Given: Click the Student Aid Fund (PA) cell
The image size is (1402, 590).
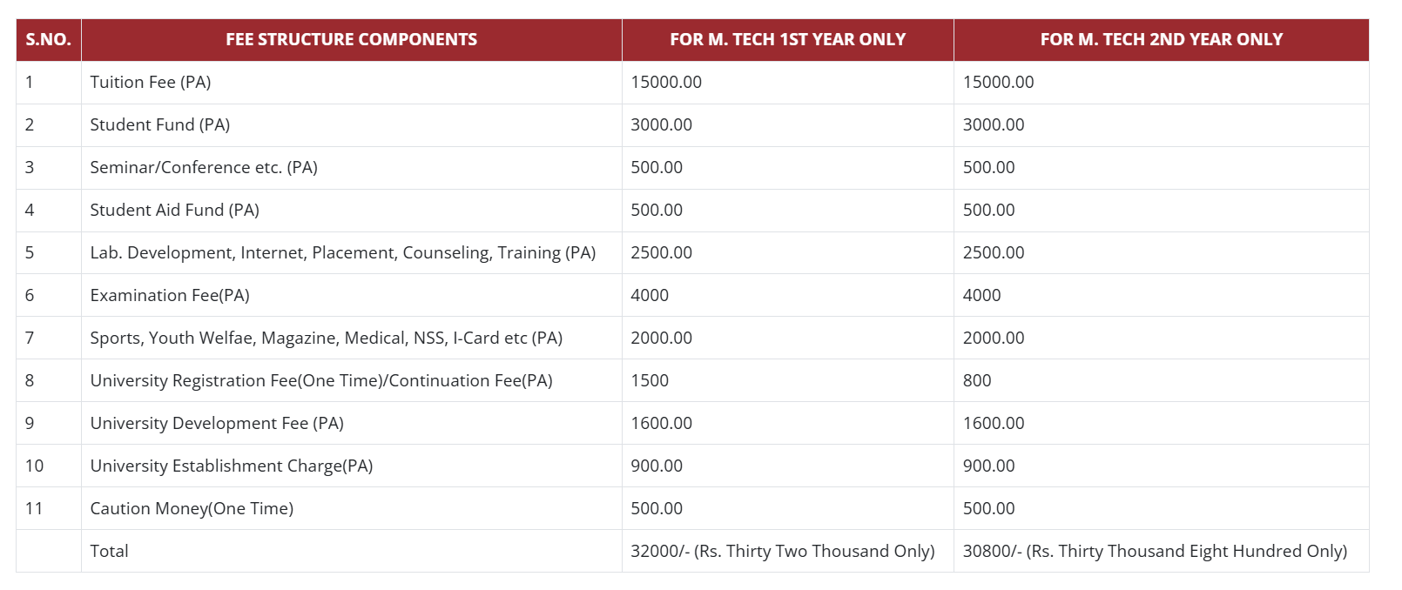Looking at the screenshot, I should coord(175,210).
